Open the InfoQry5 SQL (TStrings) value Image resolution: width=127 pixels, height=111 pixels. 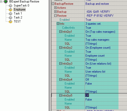tap(91, 108)
